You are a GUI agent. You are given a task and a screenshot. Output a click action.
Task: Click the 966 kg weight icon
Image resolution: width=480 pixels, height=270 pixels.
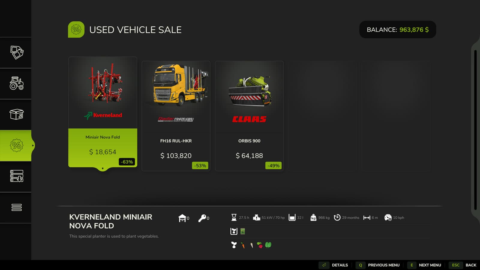pyautogui.click(x=313, y=217)
